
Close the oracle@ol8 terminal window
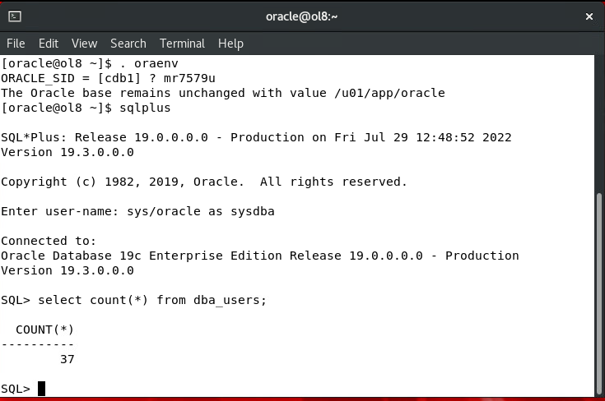tap(589, 16)
